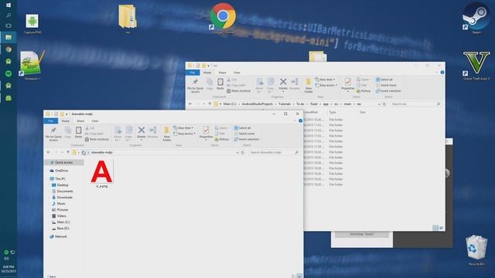Click New folder in the res window

point(309,85)
